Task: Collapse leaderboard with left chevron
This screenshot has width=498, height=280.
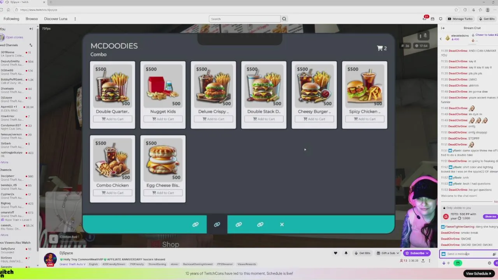Action: (x=441, y=38)
